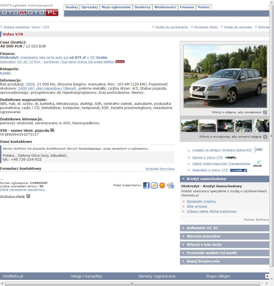Click the cokupić.pl logo
This screenshot has width=274, height=286.
[x=231, y=157]
